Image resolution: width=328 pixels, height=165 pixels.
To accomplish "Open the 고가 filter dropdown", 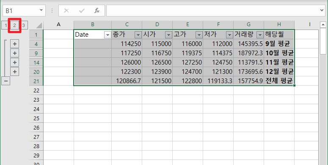I will point(199,35).
